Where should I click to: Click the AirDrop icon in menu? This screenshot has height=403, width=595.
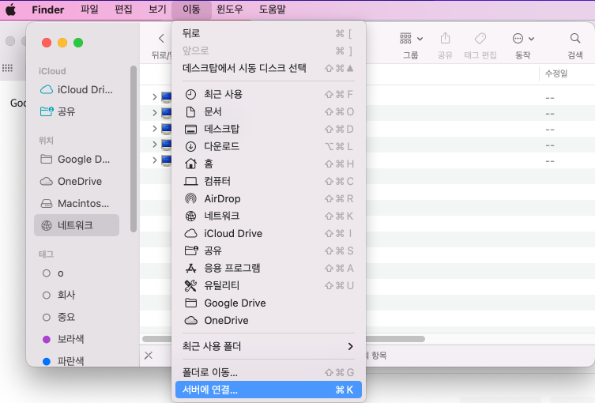190,198
